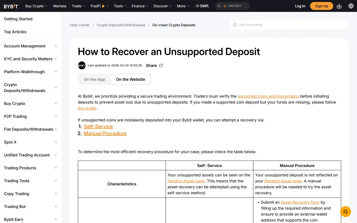Click the Share button label

tap(151, 65)
